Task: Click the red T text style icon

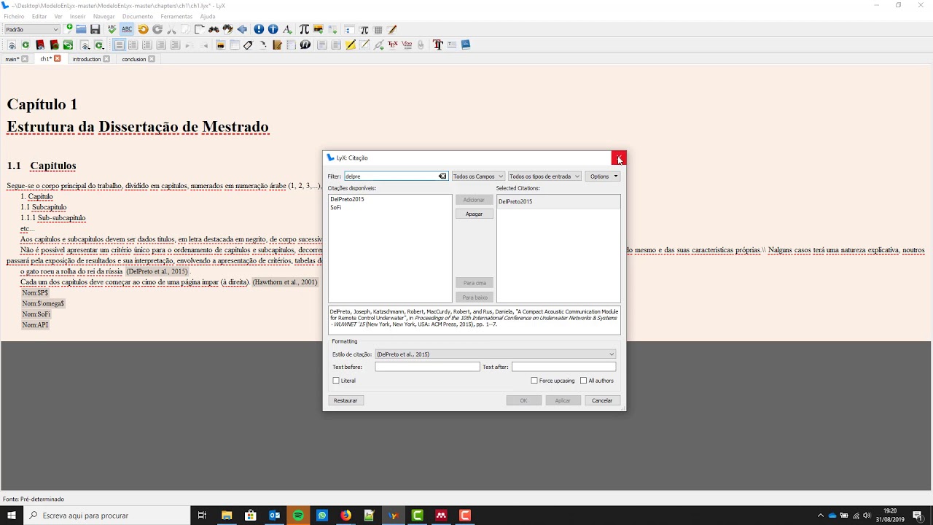Action: [x=437, y=44]
